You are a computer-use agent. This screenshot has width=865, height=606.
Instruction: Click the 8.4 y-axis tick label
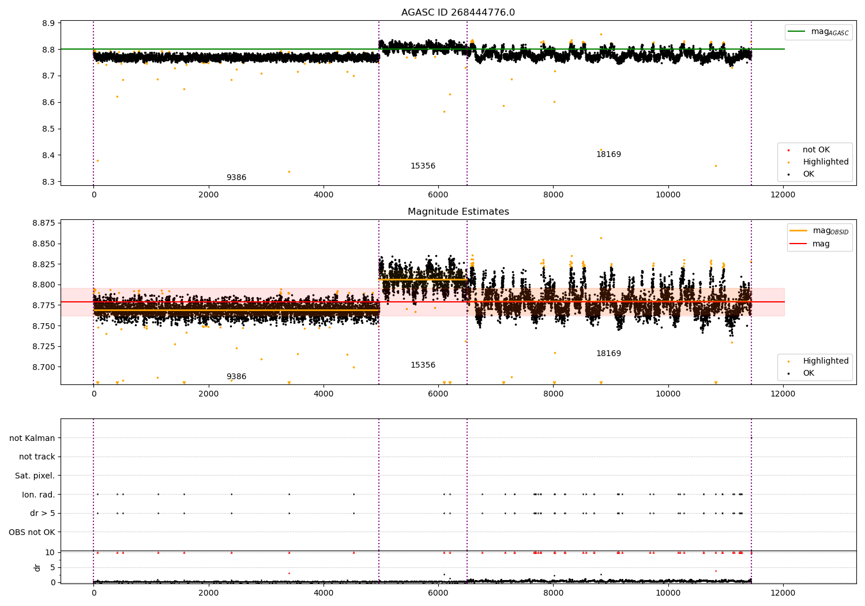point(48,155)
